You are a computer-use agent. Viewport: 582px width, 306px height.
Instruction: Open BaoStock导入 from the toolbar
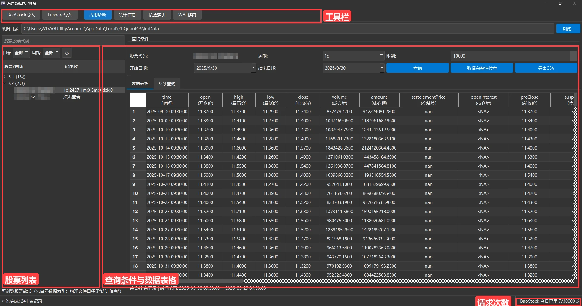coord(21,15)
